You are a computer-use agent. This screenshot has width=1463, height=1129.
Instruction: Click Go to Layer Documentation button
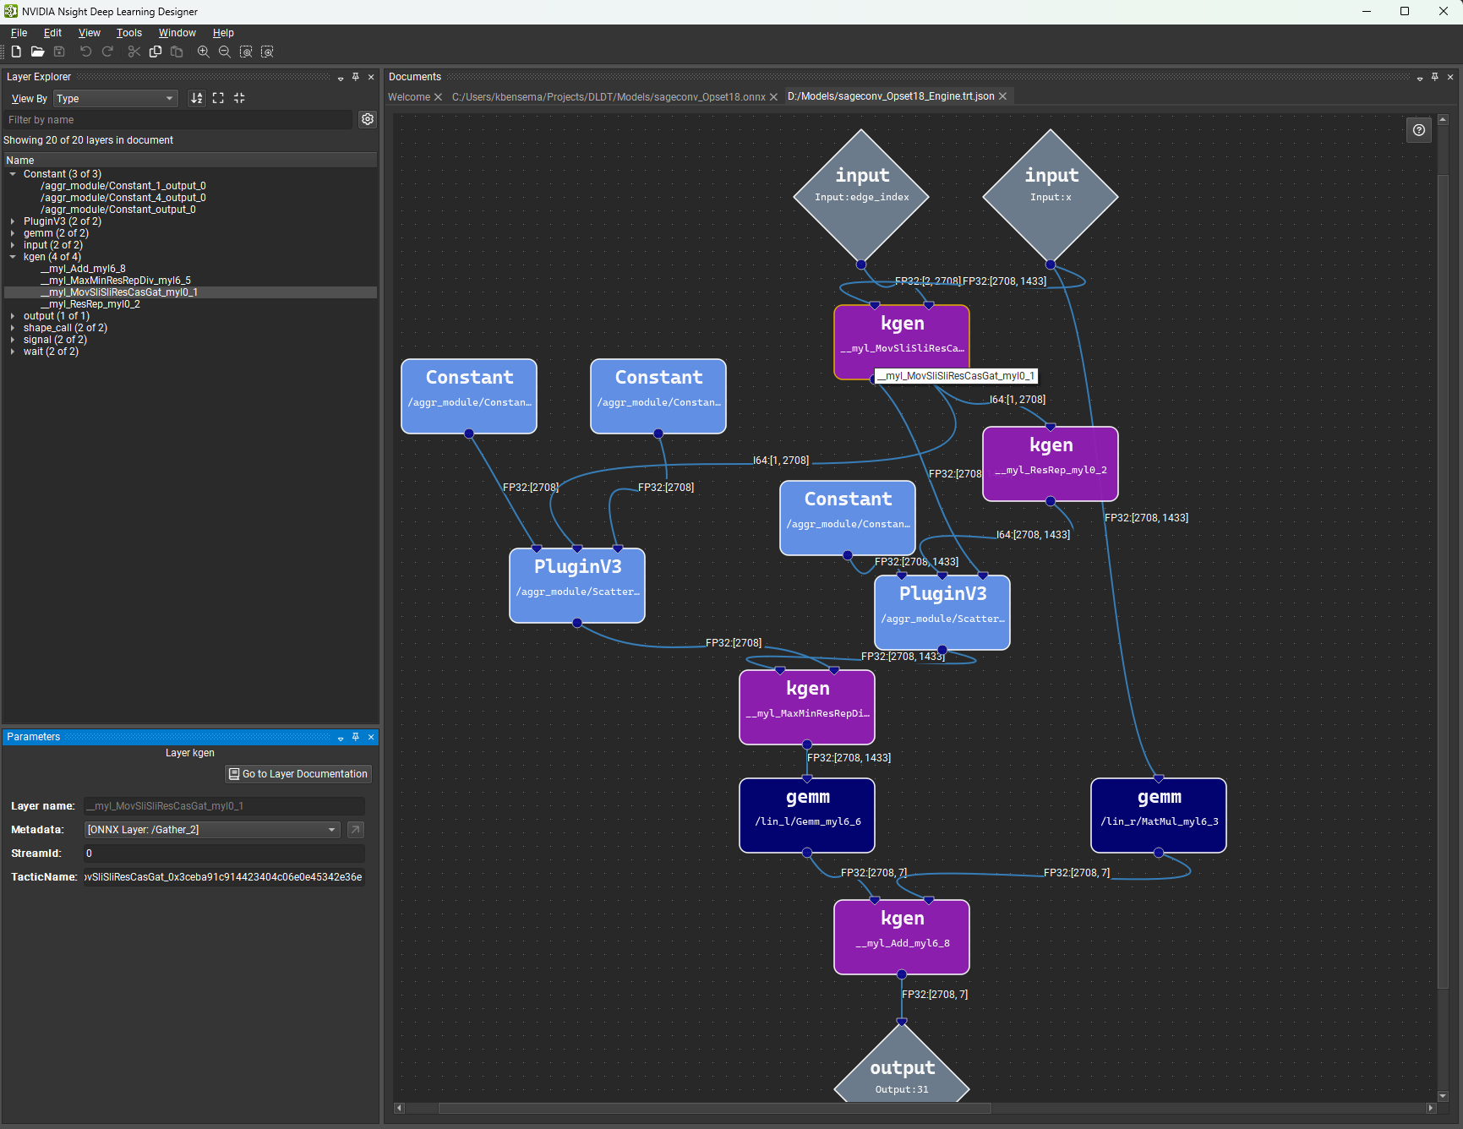point(298,774)
